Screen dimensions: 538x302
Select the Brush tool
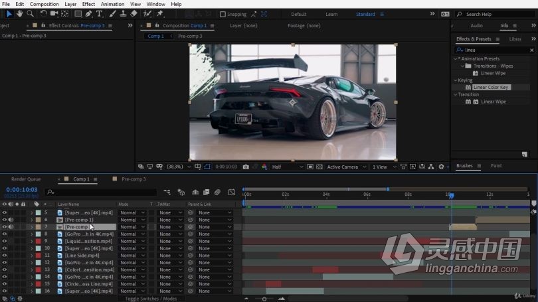(112, 14)
